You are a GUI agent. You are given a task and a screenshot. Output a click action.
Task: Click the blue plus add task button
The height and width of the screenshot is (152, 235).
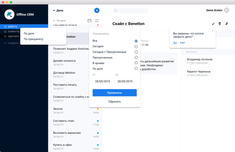(97, 10)
